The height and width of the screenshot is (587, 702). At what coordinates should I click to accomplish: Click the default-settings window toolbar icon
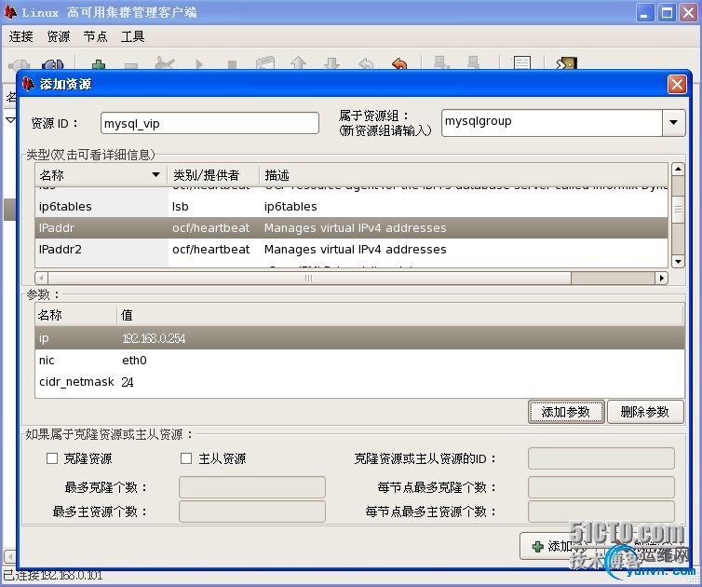pos(265,62)
